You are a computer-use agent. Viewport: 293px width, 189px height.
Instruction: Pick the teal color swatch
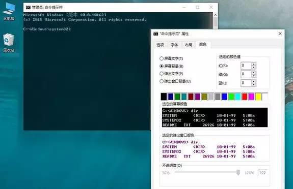tap(184, 97)
